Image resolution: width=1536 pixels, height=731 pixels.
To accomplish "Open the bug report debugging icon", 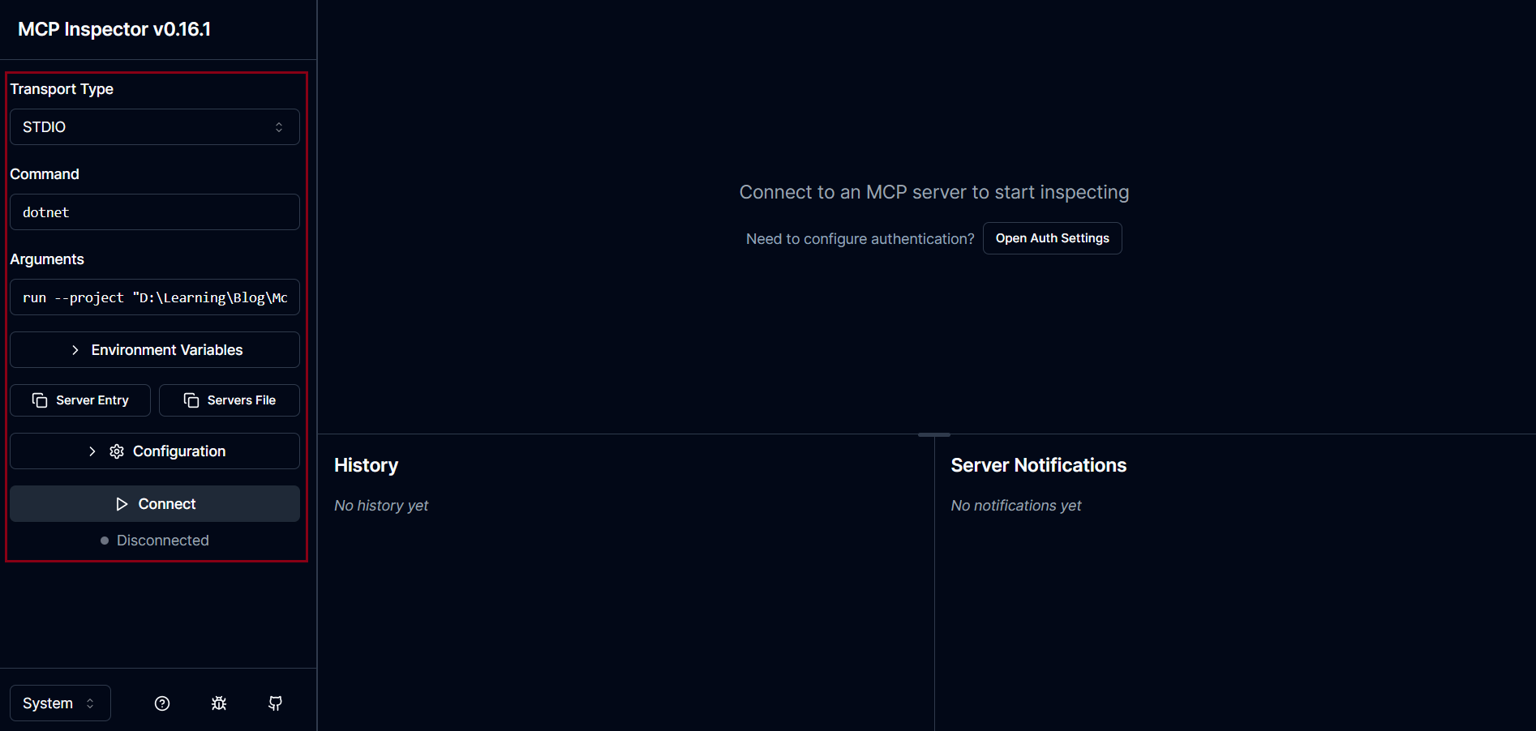I will click(219, 703).
